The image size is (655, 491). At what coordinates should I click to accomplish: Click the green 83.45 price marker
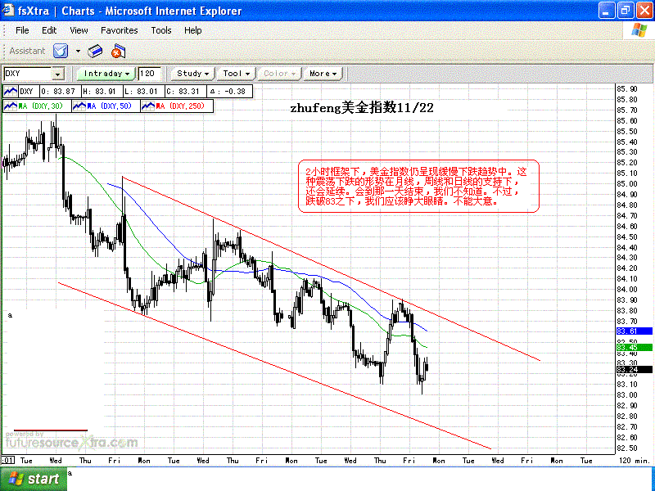(634, 347)
